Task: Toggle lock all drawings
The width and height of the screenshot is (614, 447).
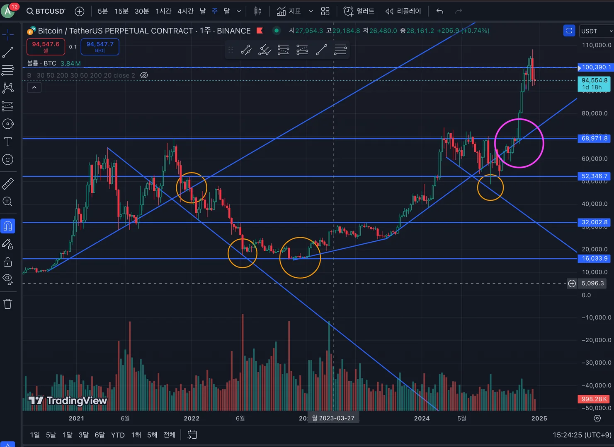Action: click(x=8, y=262)
